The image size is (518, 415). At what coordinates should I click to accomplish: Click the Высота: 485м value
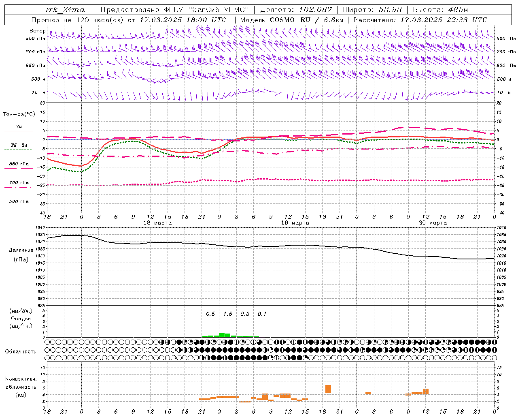(440, 10)
